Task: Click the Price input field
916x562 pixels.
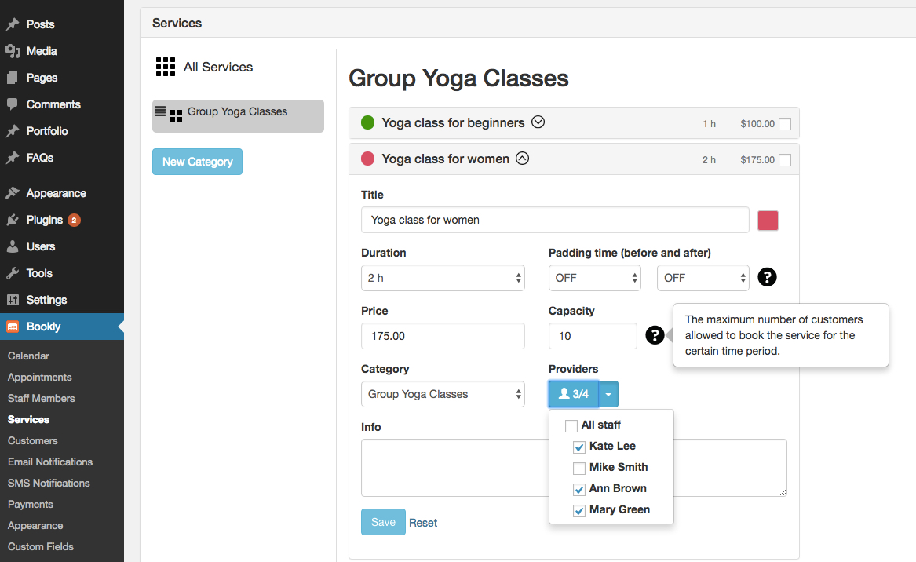Action: (x=443, y=336)
